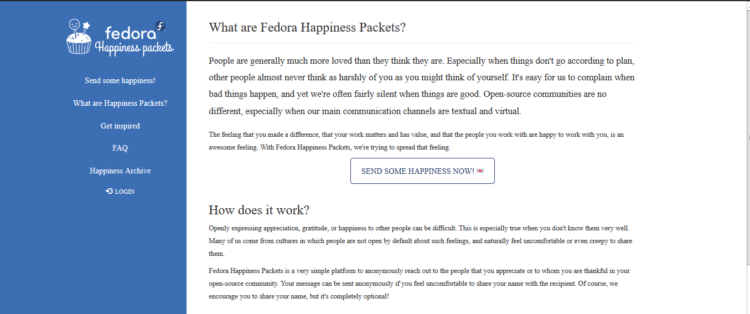This screenshot has width=750, height=314.
Task: Click the vertical scrollbar thumb at right edge
Action: [747, 138]
